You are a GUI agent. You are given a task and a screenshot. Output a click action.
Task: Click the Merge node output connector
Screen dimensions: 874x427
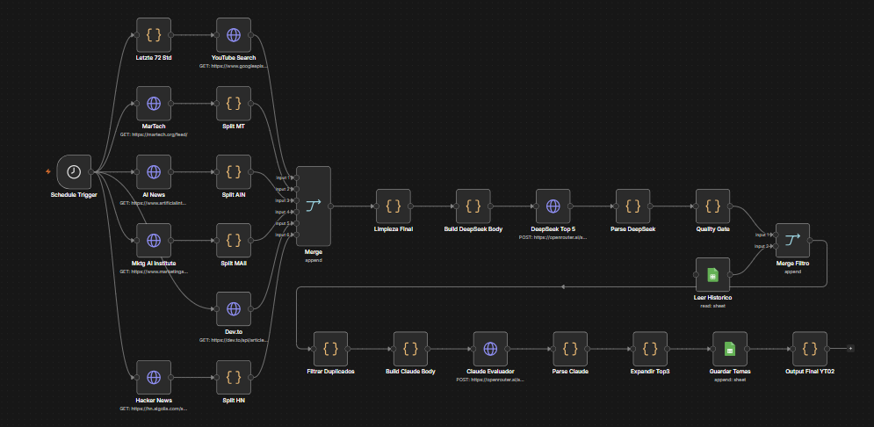click(330, 206)
